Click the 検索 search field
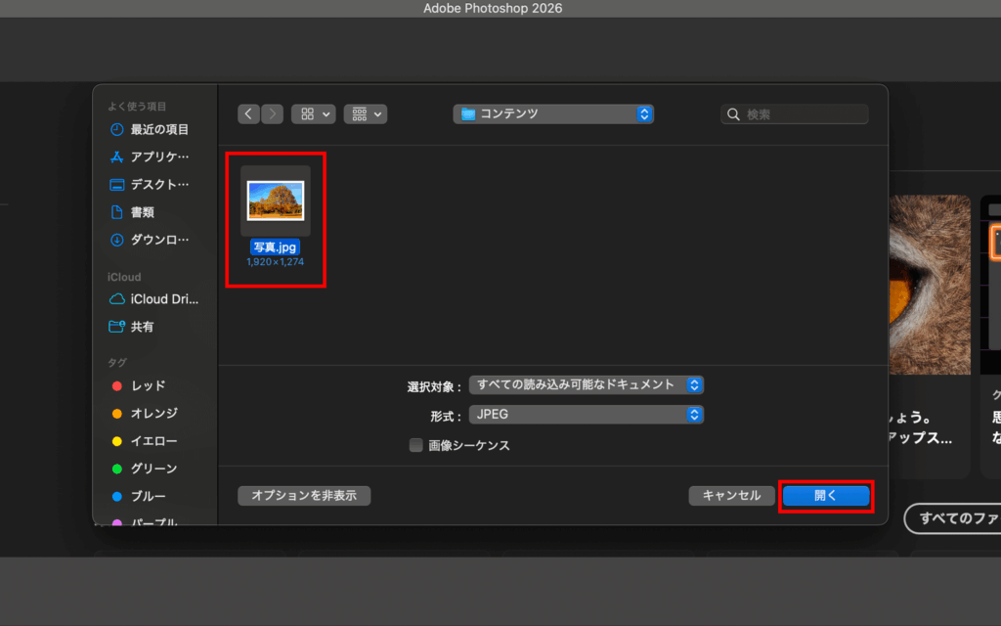The height and width of the screenshot is (626, 1001). [795, 114]
